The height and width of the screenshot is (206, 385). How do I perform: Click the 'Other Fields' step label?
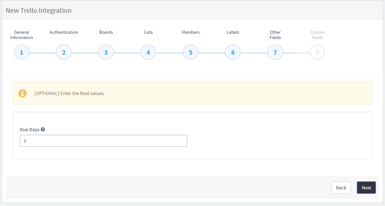[275, 35]
